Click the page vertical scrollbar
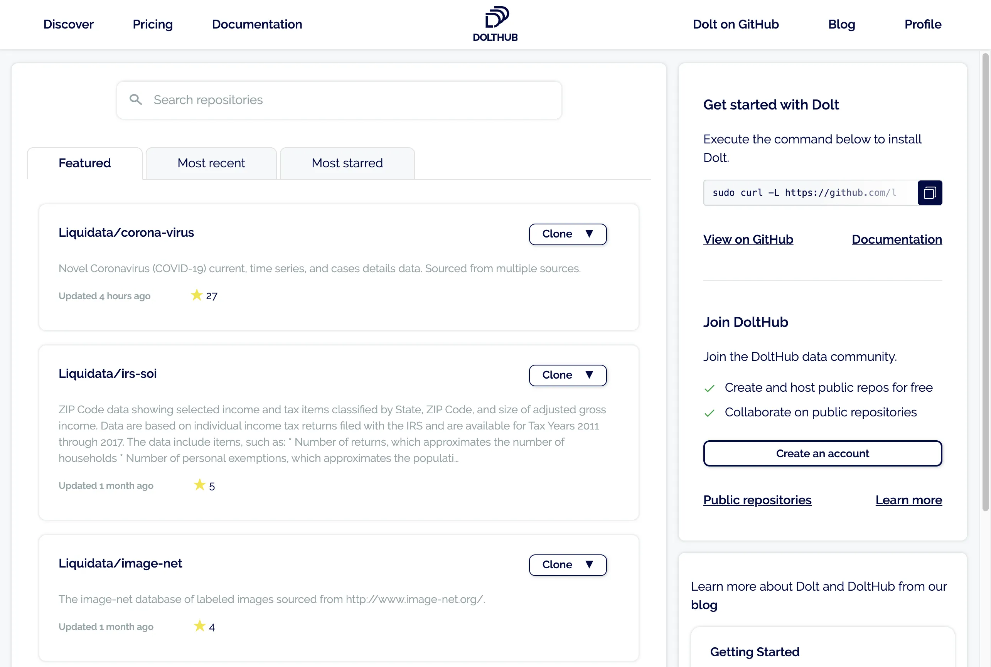Image resolution: width=991 pixels, height=667 pixels. [985, 281]
